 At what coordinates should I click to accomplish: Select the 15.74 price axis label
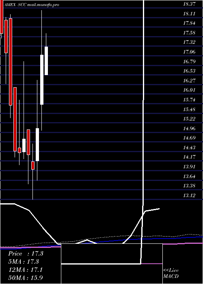pos(189,99)
